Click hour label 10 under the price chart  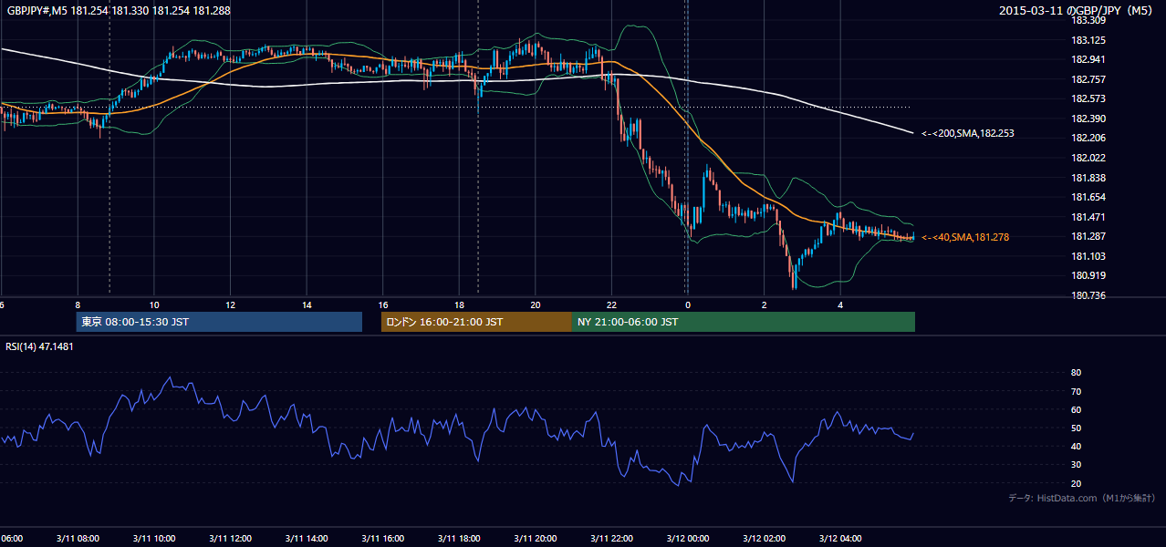154,304
